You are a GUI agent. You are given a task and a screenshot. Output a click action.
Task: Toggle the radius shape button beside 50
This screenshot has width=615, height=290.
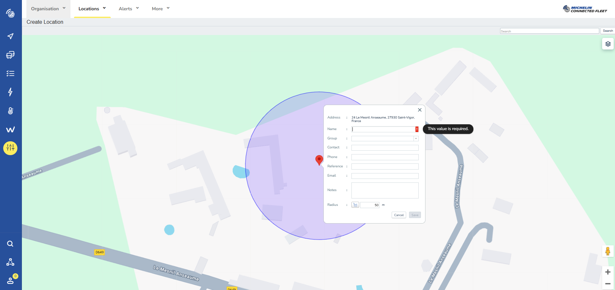coord(355,205)
